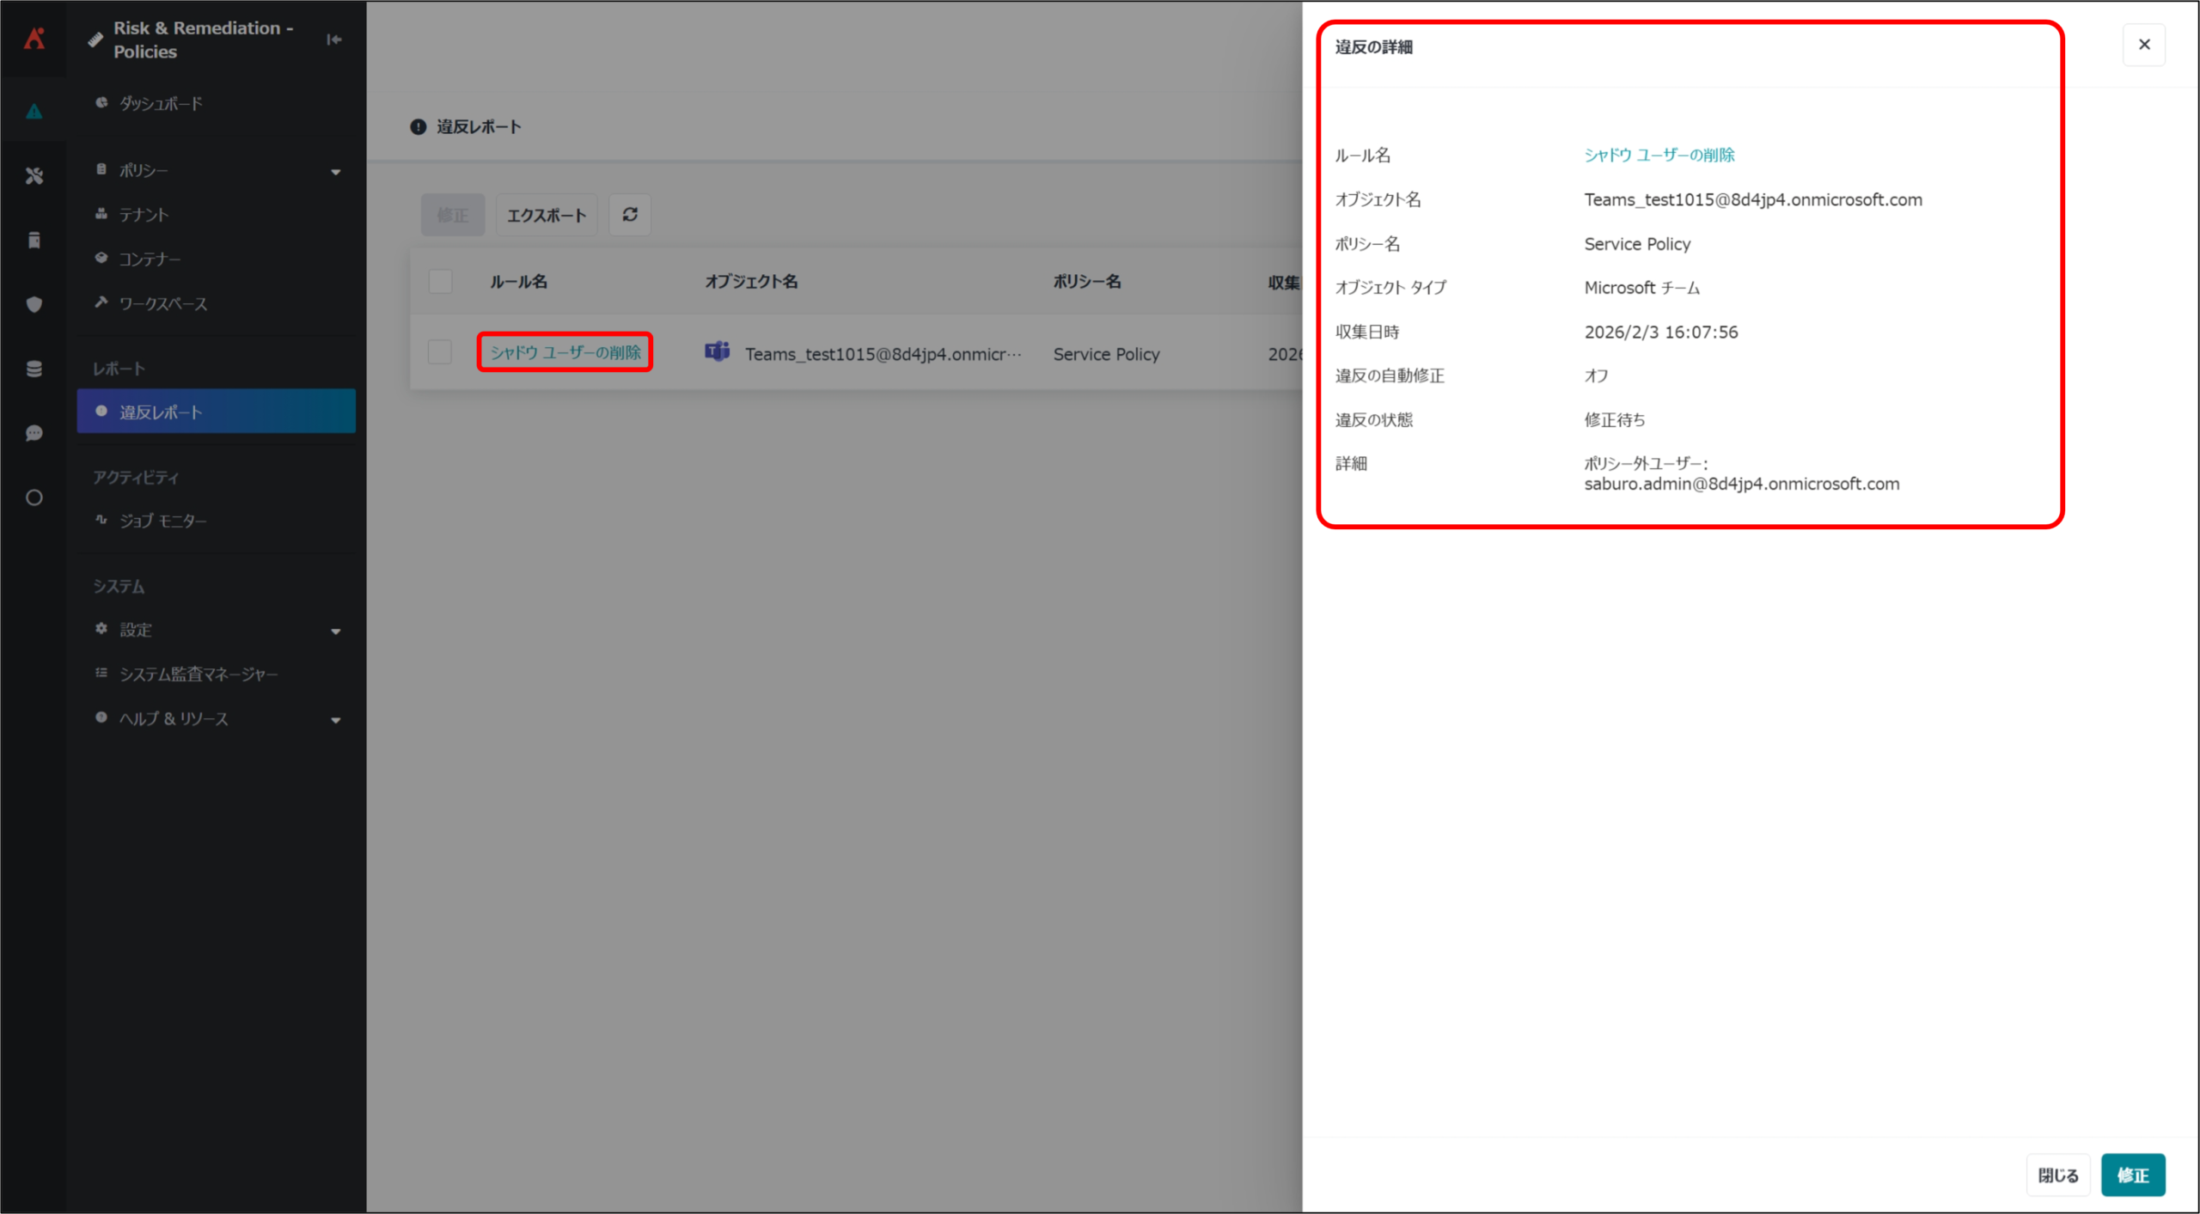
Task: Check the row checkbox for シャドウ ユーザーの削除
Action: pos(440,352)
